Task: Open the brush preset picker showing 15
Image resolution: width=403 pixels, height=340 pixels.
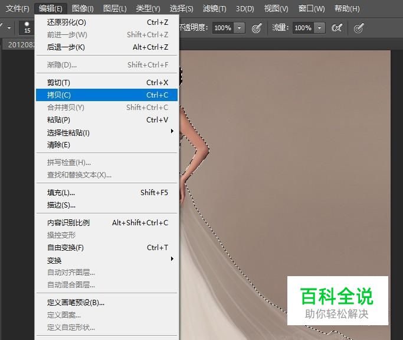Action: 27,28
